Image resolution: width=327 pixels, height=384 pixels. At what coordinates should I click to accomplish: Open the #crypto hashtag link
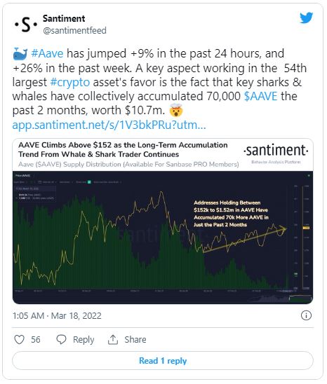70,82
